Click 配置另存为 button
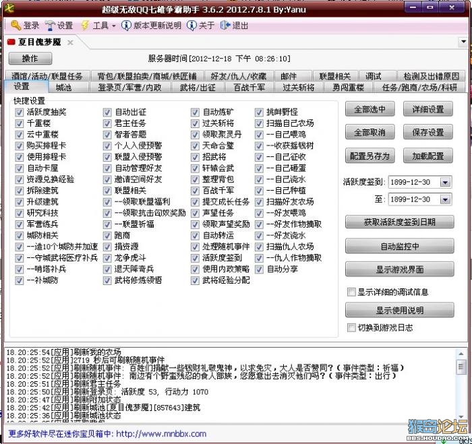 370,156
